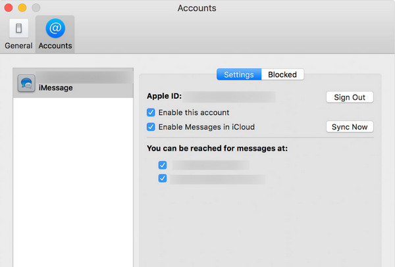Select the Accounts toolbar icon
The width and height of the screenshot is (395, 267).
pos(55,34)
